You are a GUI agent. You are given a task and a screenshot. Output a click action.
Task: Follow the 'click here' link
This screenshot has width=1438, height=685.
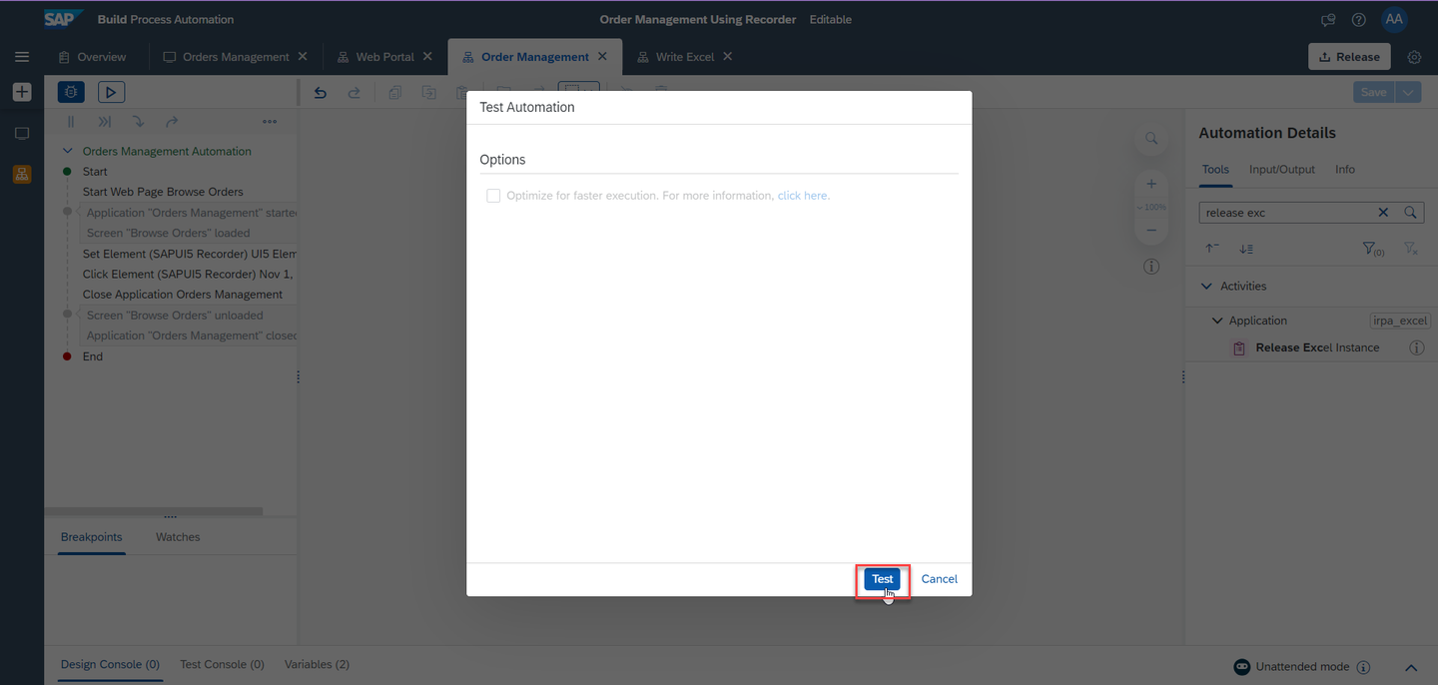[804, 196]
